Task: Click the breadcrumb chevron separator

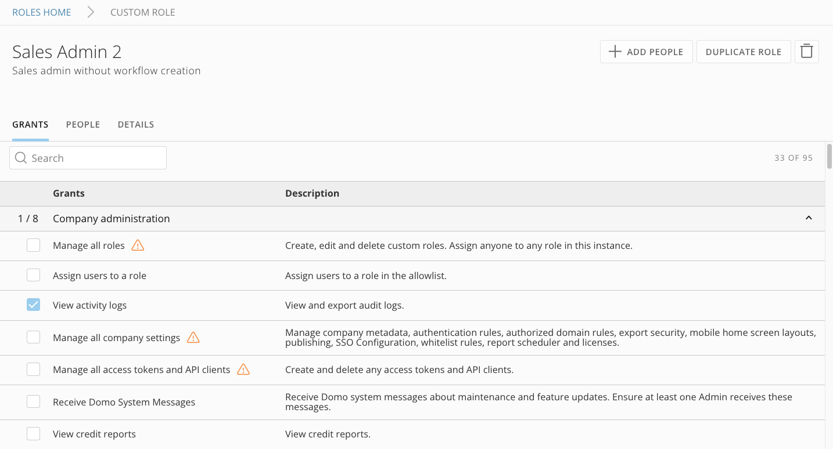Action: click(91, 12)
